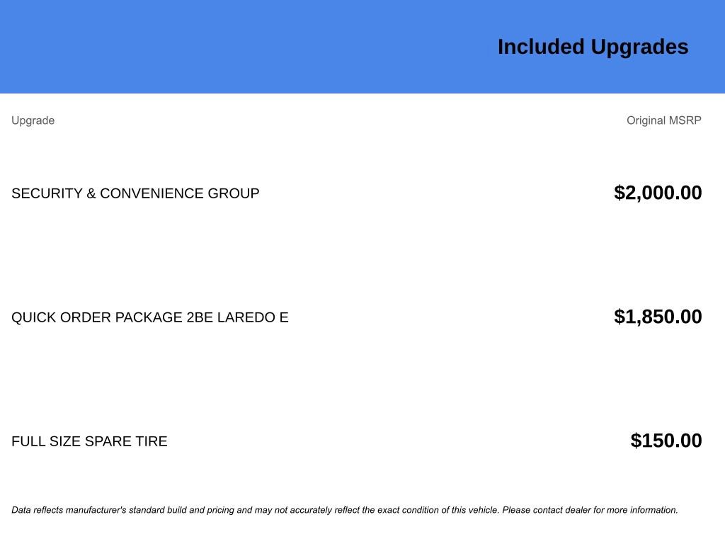Select the $2,000.00 price
Screen dimensions: 725x544
(658, 193)
